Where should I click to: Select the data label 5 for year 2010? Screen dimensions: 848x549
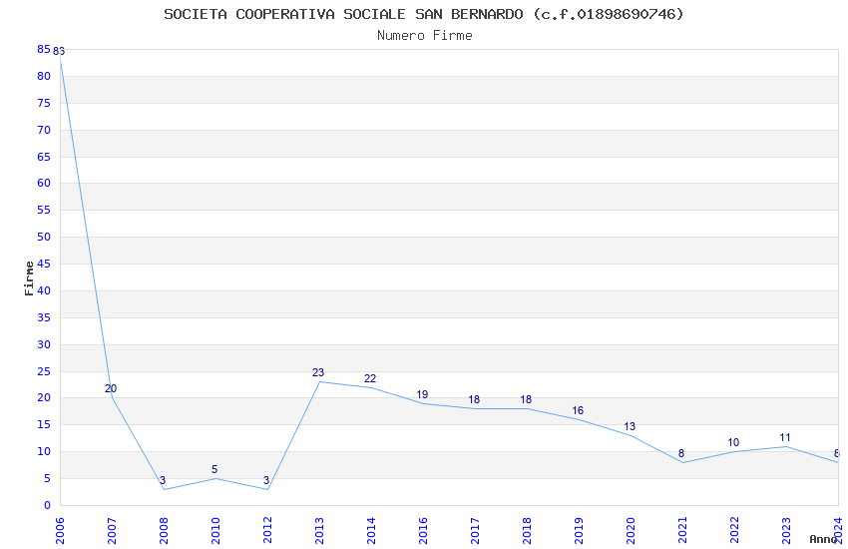tap(214, 469)
